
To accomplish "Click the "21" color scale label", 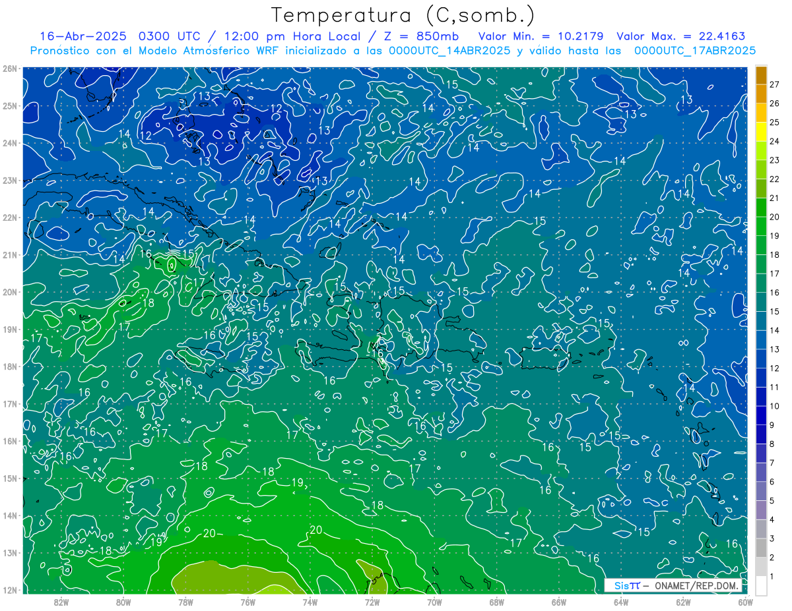I will 774,198.
